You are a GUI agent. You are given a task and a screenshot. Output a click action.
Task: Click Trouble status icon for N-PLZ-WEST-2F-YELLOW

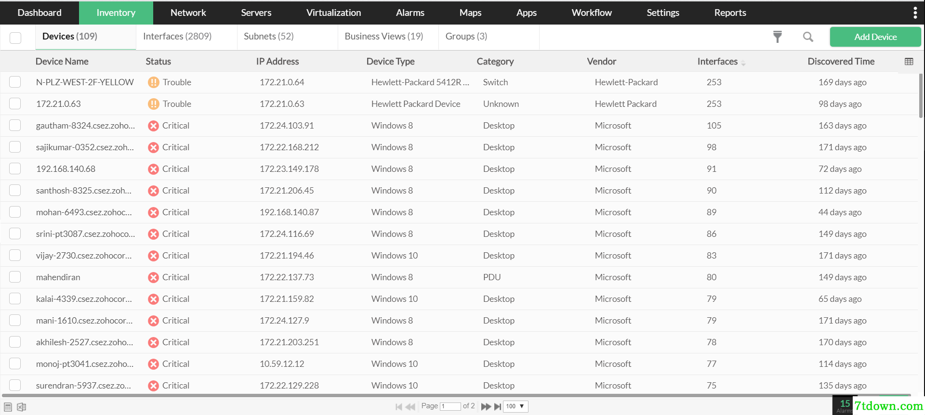[154, 82]
